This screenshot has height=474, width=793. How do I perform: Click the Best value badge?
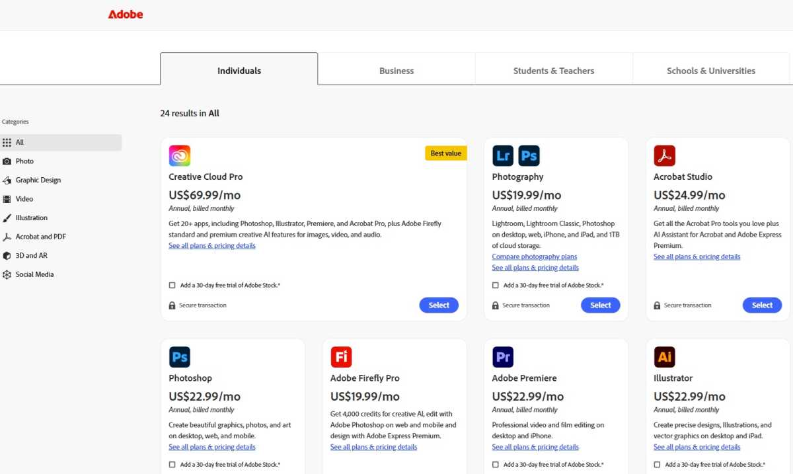point(445,153)
